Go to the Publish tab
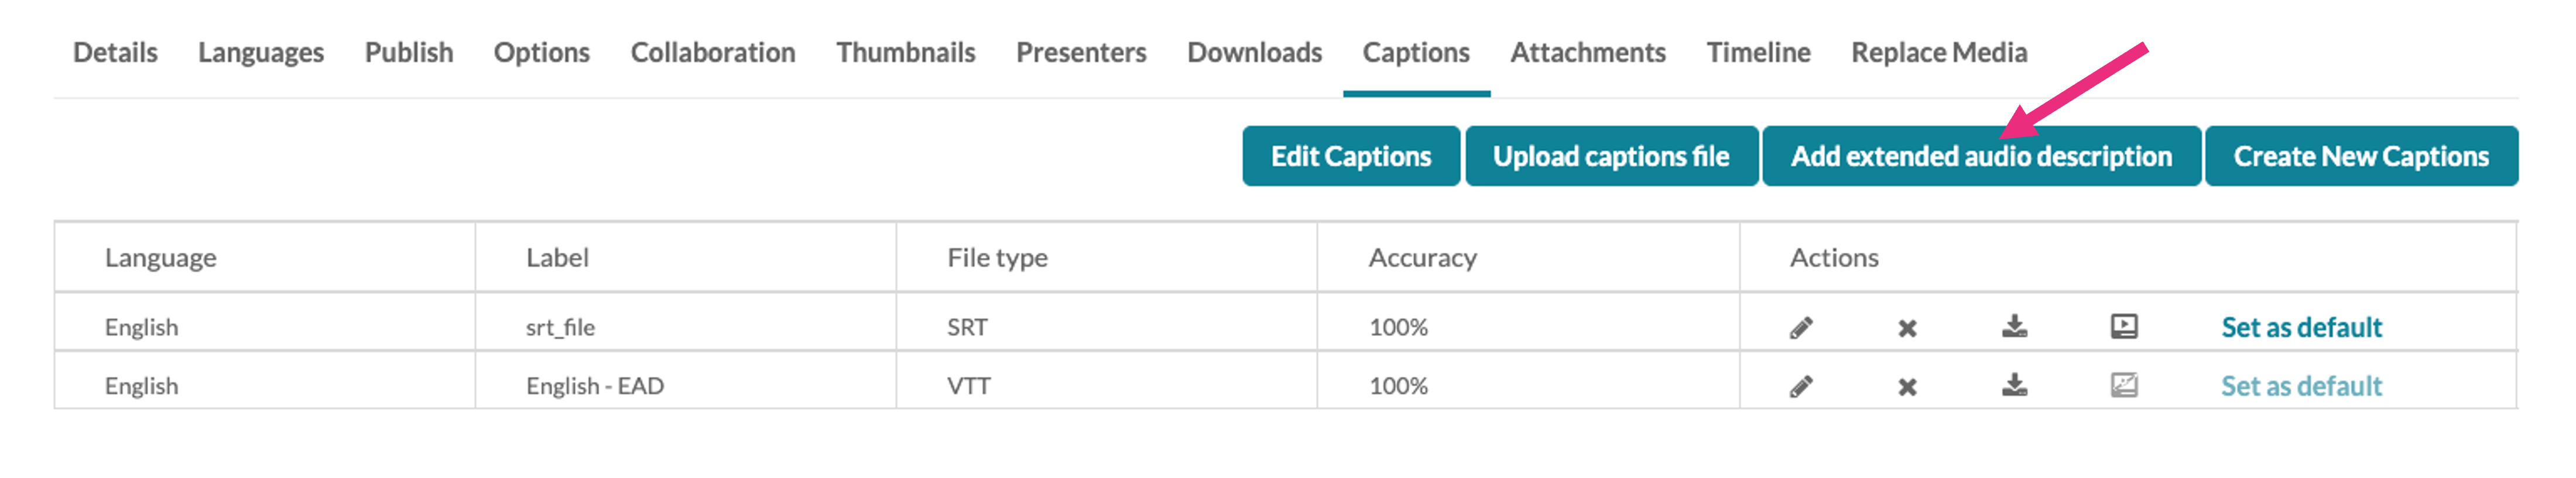The image size is (2576, 478). point(408,52)
